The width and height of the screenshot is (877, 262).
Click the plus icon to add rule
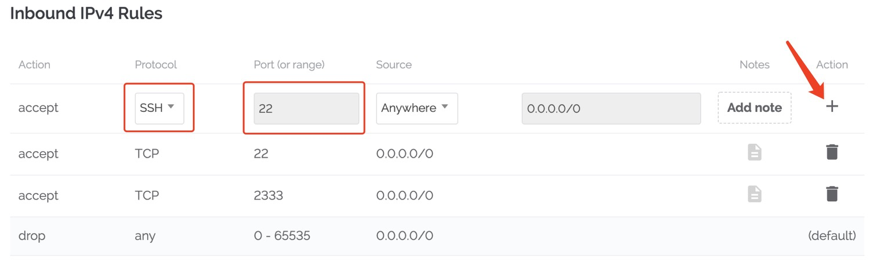pos(832,106)
